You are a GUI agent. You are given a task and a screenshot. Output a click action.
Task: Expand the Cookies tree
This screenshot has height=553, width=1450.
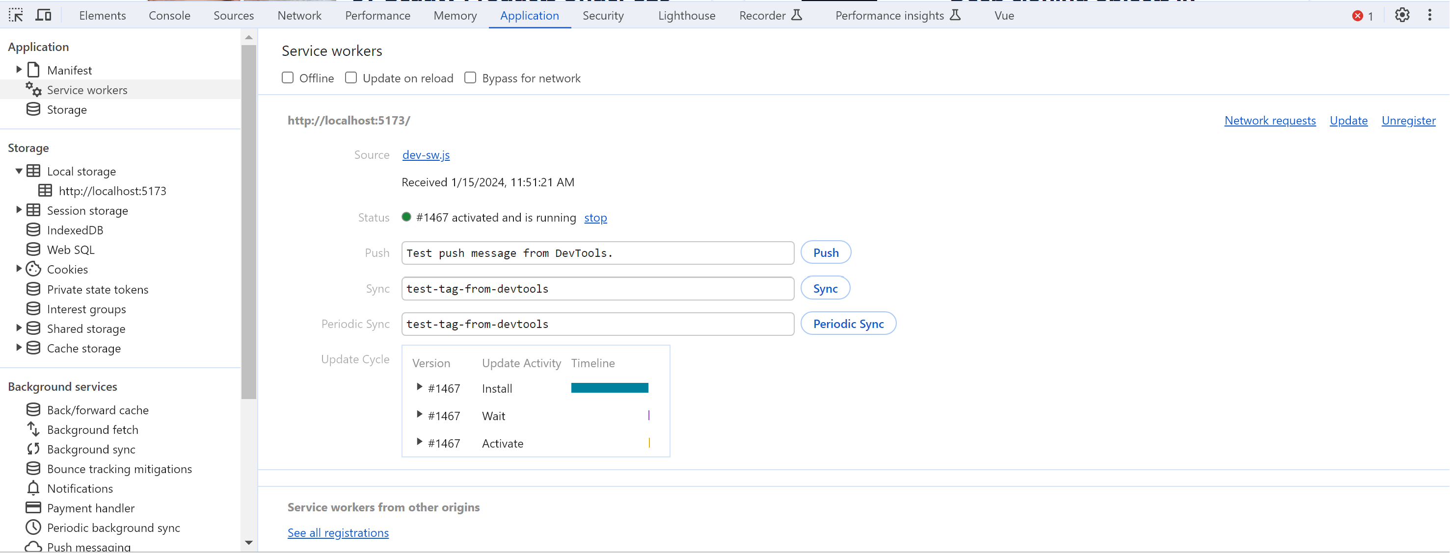(19, 269)
